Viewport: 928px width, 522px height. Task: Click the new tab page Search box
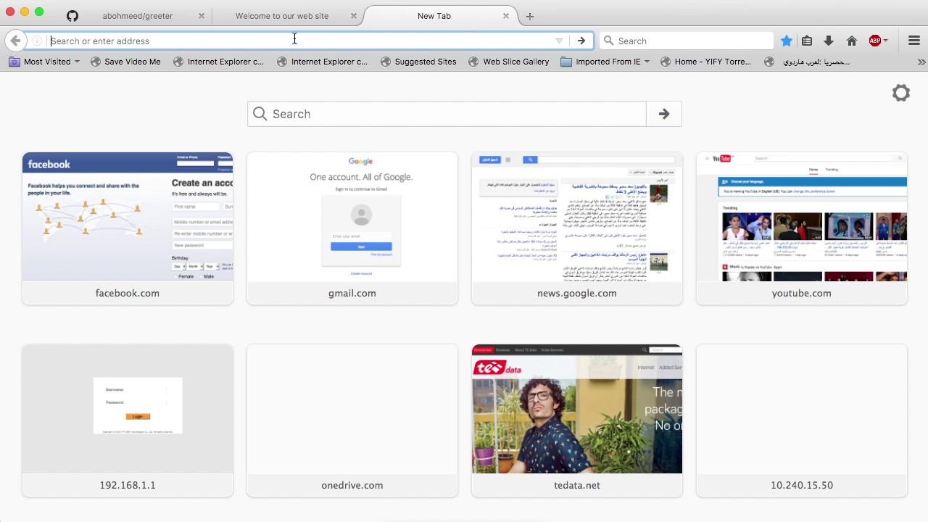point(447,114)
